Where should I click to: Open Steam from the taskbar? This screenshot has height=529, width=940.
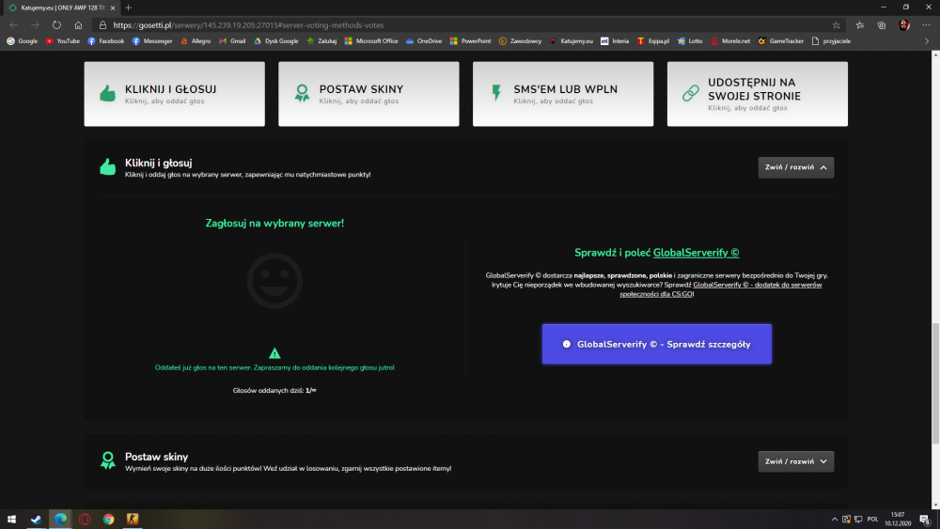(x=36, y=520)
